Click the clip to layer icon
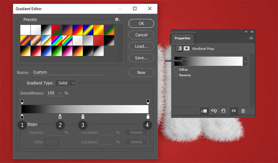 tap(204, 111)
